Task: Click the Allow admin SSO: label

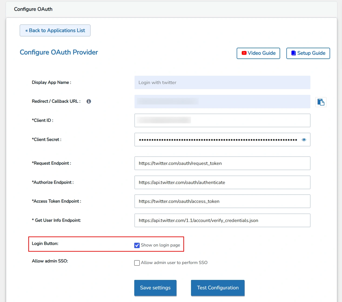Action: tap(50, 261)
